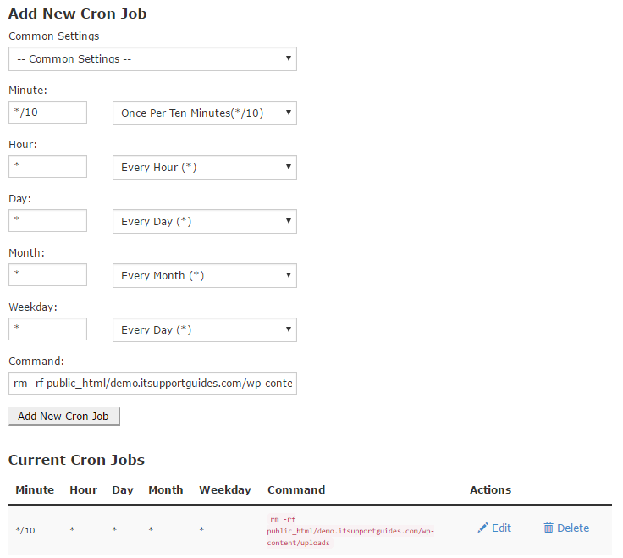This screenshot has height=558, width=623.
Task: Expand the Every Day dropdown under Day
Action: click(204, 221)
